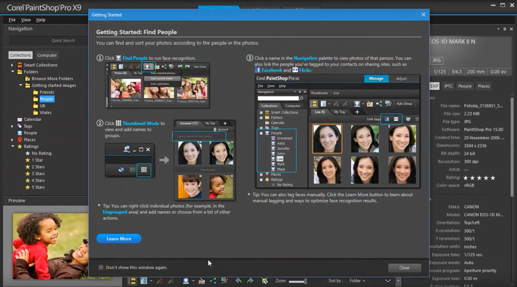Viewport: 517px width, 287px height.
Task: Expand the Places node arrow
Action: [12, 139]
